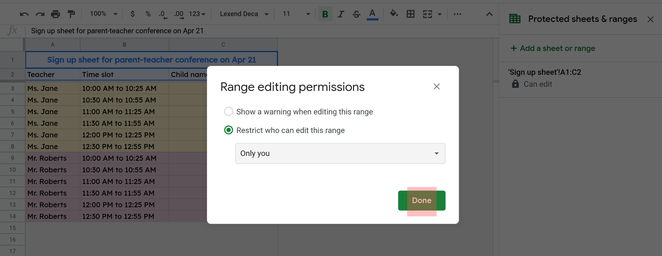
Task: Click 'Add a sheet or range' link
Action: pos(553,48)
